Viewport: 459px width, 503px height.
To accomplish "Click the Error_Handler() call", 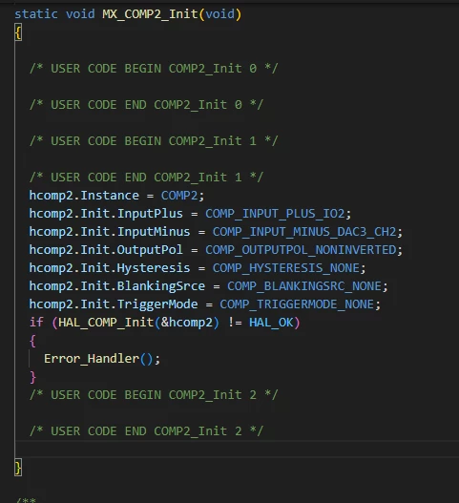I will click(98, 358).
